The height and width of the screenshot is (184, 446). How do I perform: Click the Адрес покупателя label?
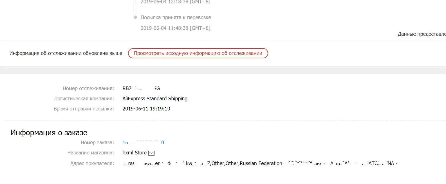pos(92,163)
